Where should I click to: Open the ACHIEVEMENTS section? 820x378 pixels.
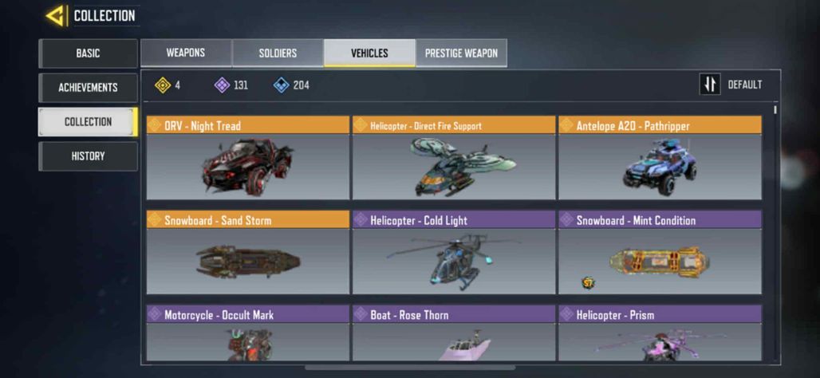point(88,87)
